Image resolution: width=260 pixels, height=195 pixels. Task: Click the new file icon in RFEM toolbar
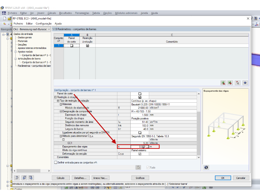5,18
